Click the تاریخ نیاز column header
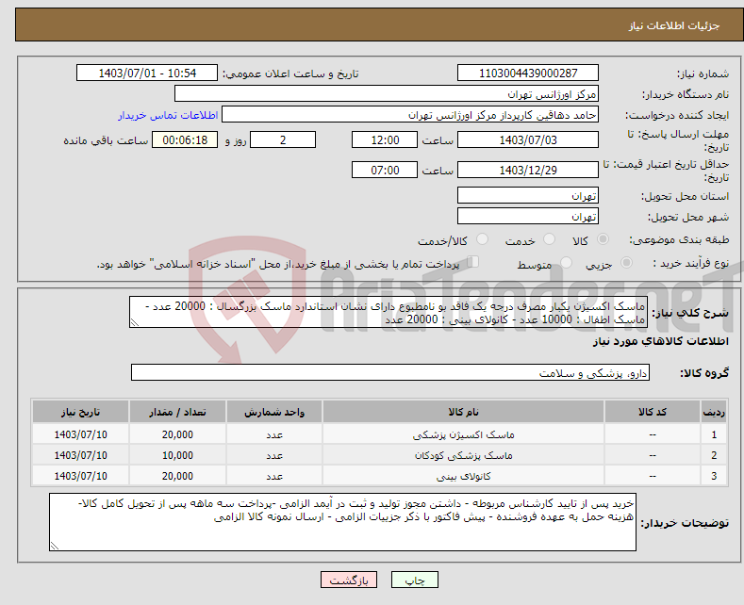This screenshot has height=605, width=744. pyautogui.click(x=81, y=412)
